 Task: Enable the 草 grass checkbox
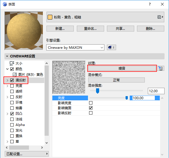tap(12, 142)
